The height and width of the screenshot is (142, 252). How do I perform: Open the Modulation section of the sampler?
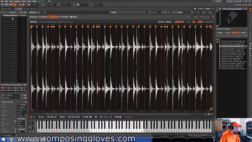[64, 17]
